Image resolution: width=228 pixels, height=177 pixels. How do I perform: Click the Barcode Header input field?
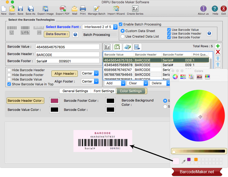67,54
